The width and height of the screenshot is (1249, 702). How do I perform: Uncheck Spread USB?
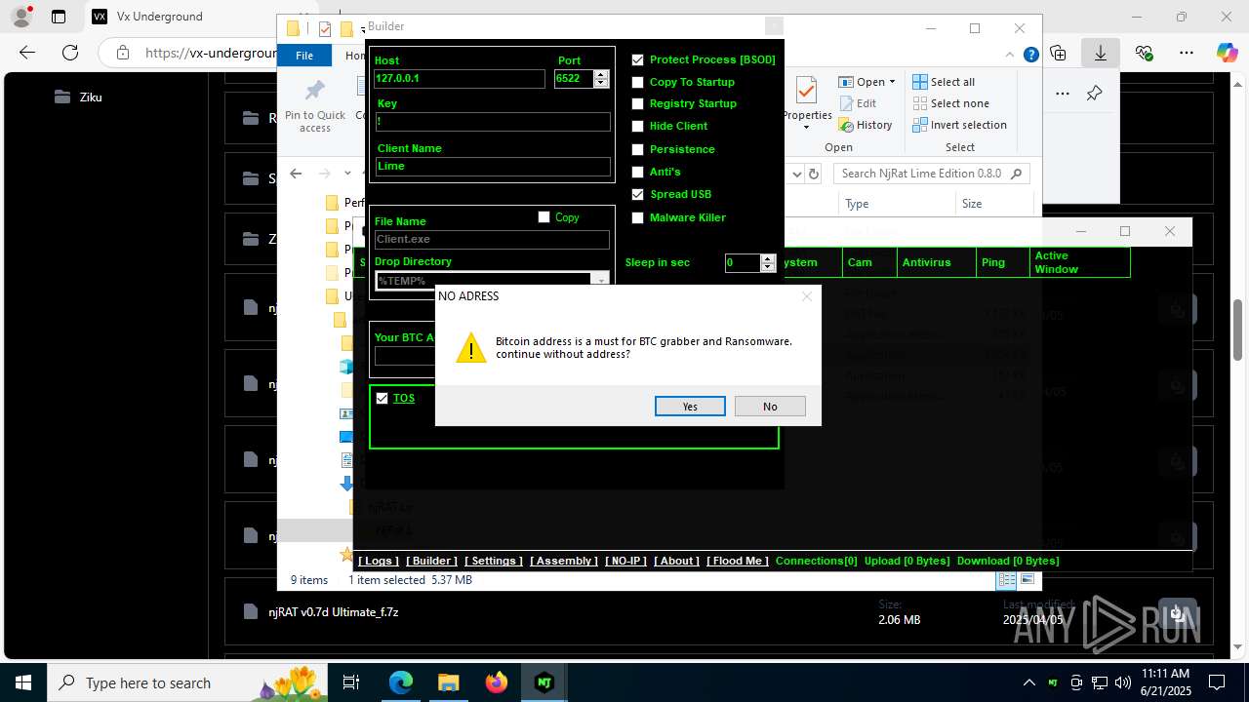[638, 194]
